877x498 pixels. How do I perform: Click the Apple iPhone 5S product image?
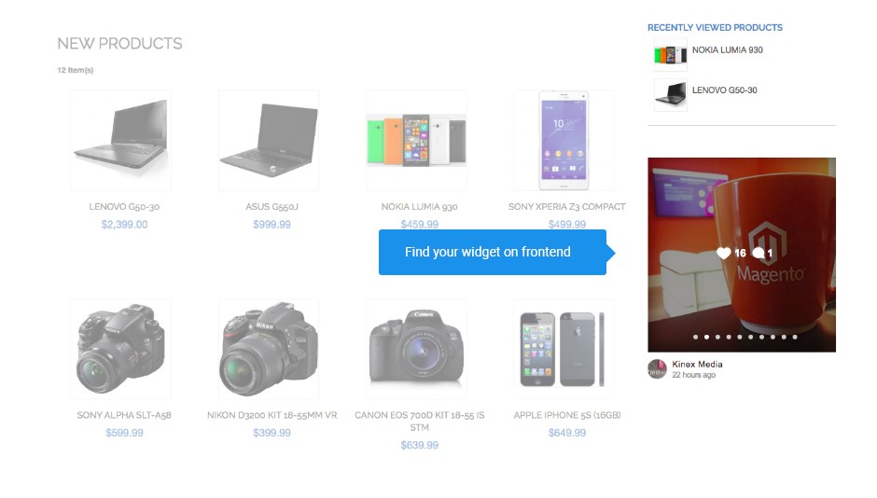pyautogui.click(x=564, y=349)
